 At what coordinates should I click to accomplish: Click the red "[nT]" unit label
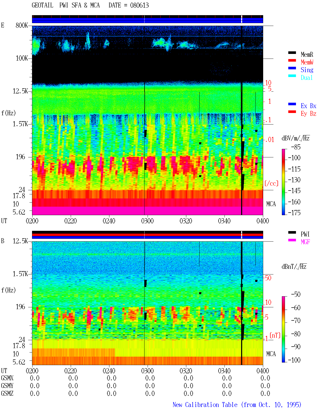click(275, 335)
